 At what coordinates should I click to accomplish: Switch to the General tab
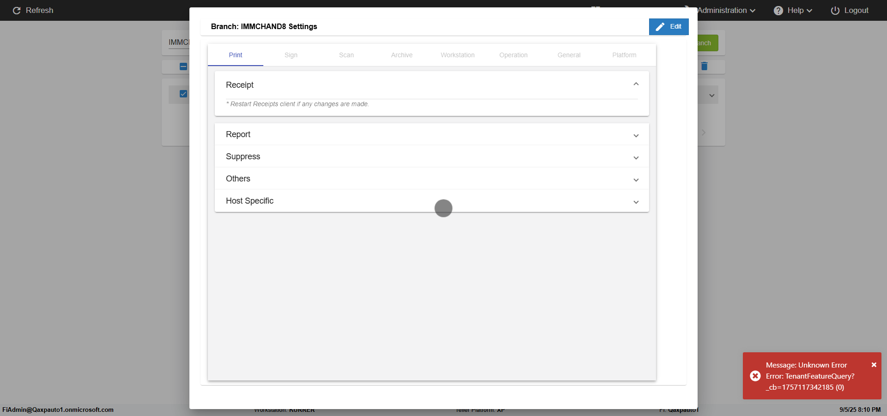569,55
